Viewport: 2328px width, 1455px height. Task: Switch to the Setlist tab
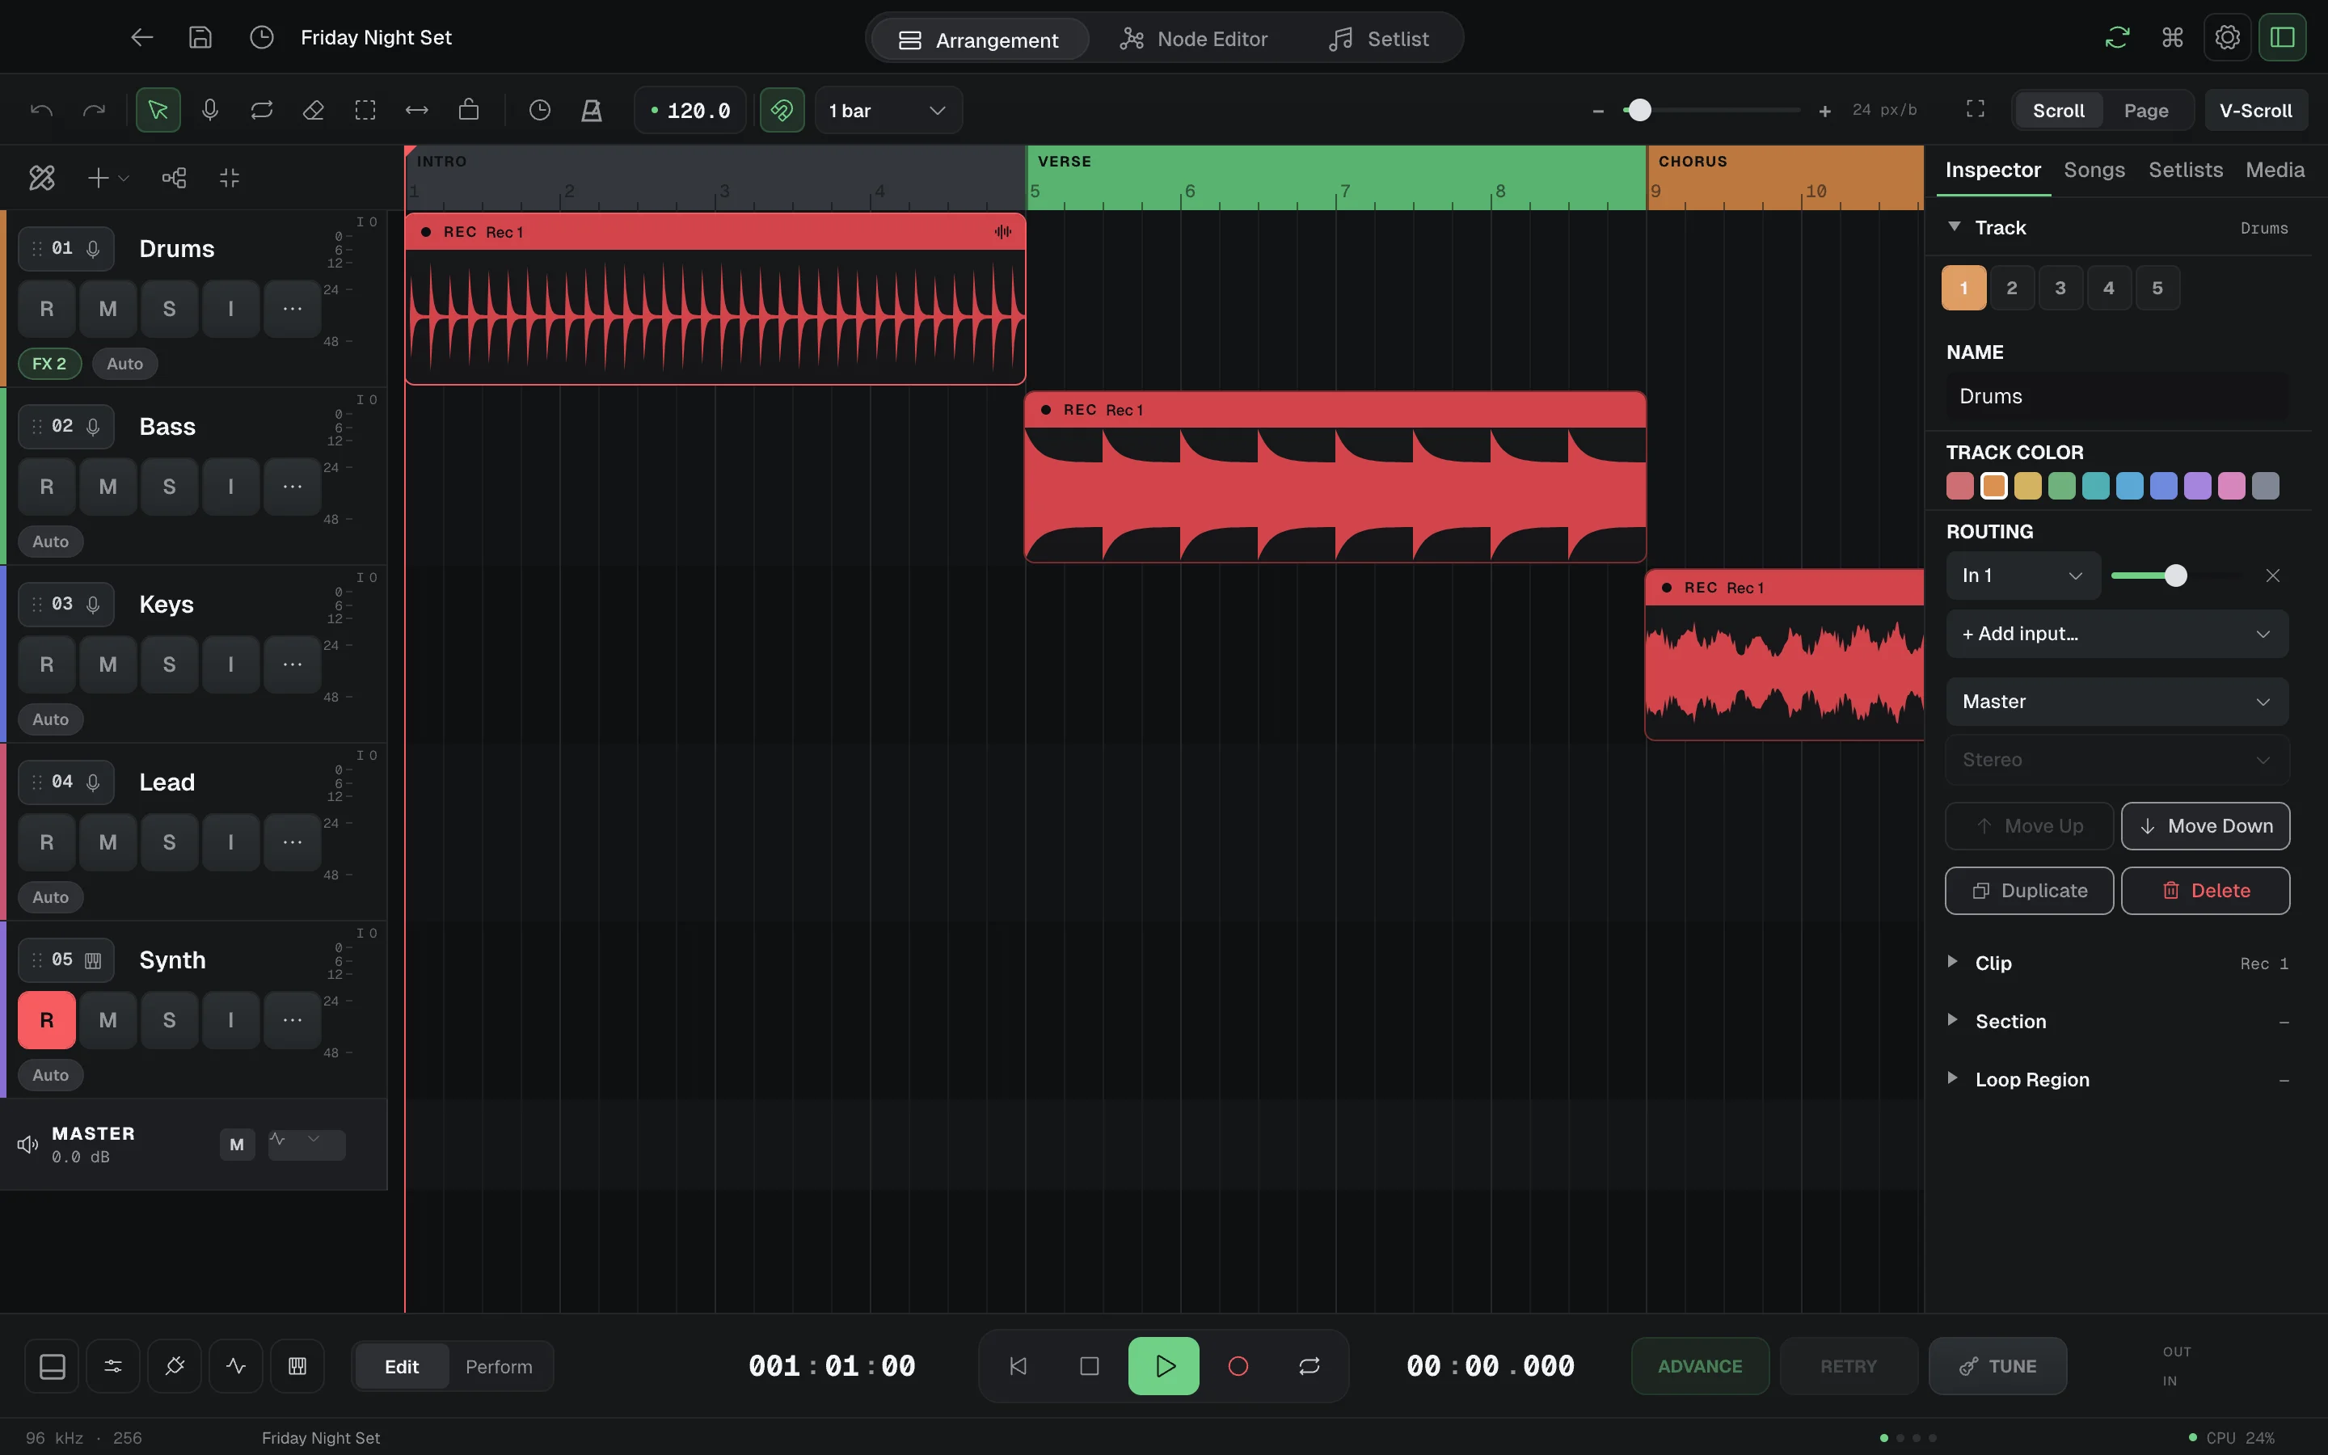(x=1378, y=40)
